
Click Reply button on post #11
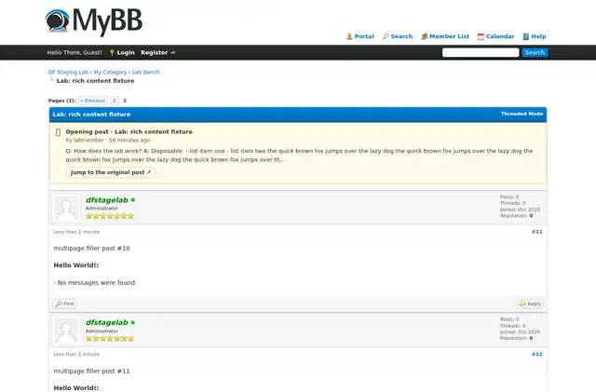click(530, 304)
